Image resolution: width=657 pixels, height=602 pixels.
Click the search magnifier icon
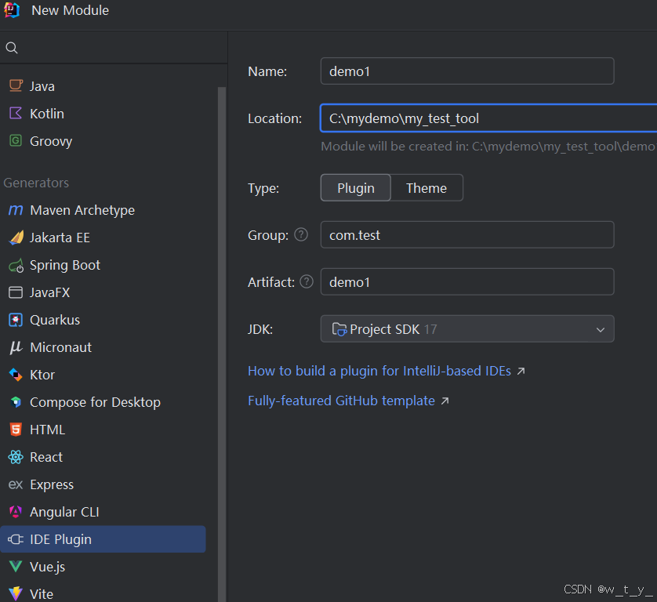12,48
